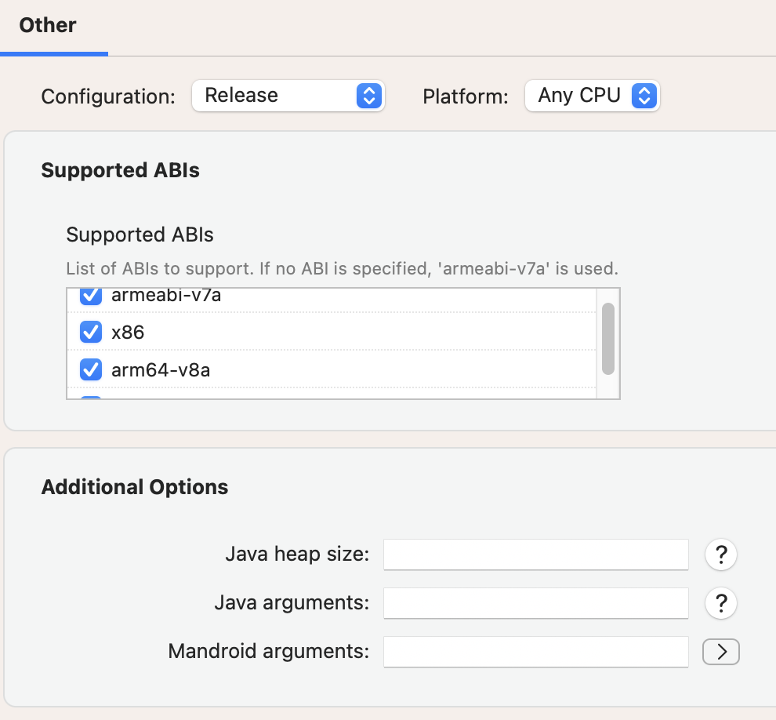Click Platform stepper arrows icon
Screen dimensions: 776x720
click(644, 96)
